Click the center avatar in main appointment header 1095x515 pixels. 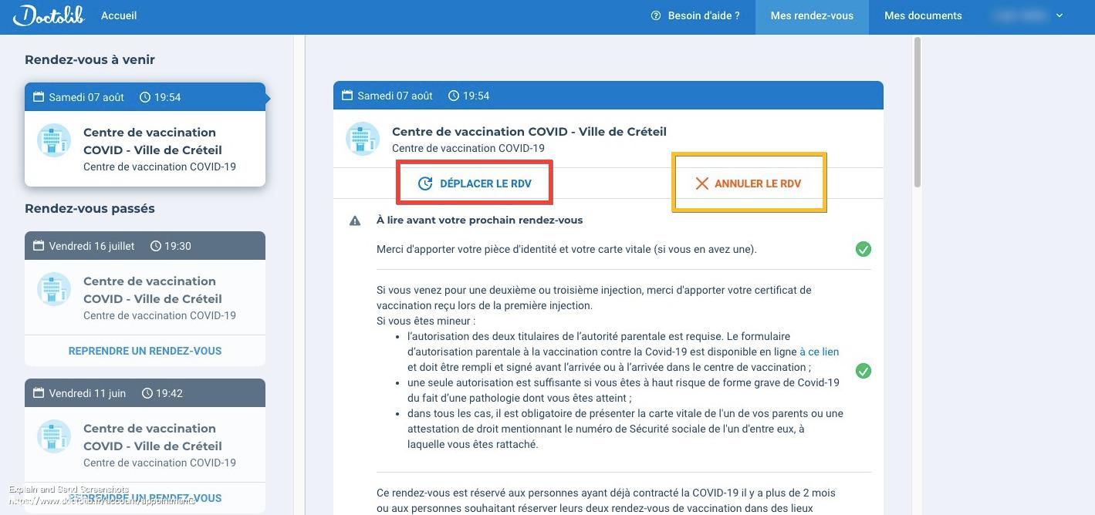click(x=363, y=139)
